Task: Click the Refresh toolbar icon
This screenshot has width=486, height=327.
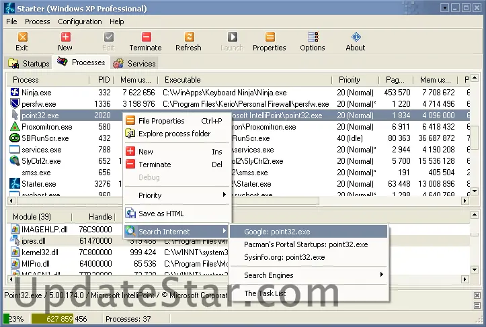Action: click(x=189, y=37)
